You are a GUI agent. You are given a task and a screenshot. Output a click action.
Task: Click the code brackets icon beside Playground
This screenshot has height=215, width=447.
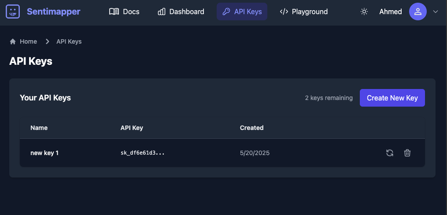point(284,12)
